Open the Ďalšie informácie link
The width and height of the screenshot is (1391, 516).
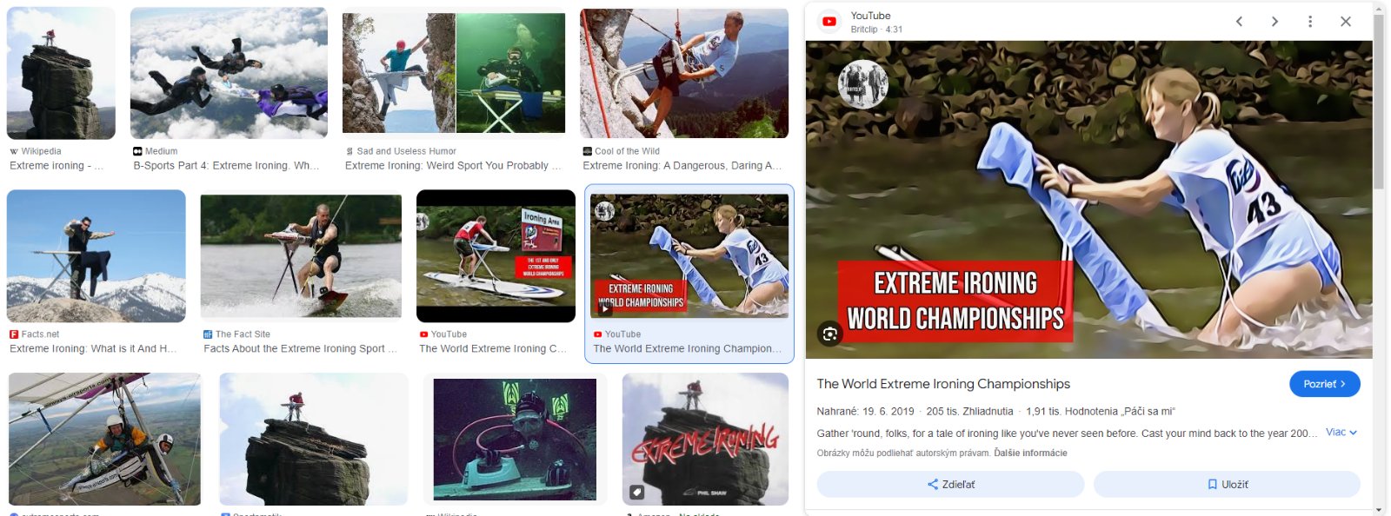click(1030, 453)
